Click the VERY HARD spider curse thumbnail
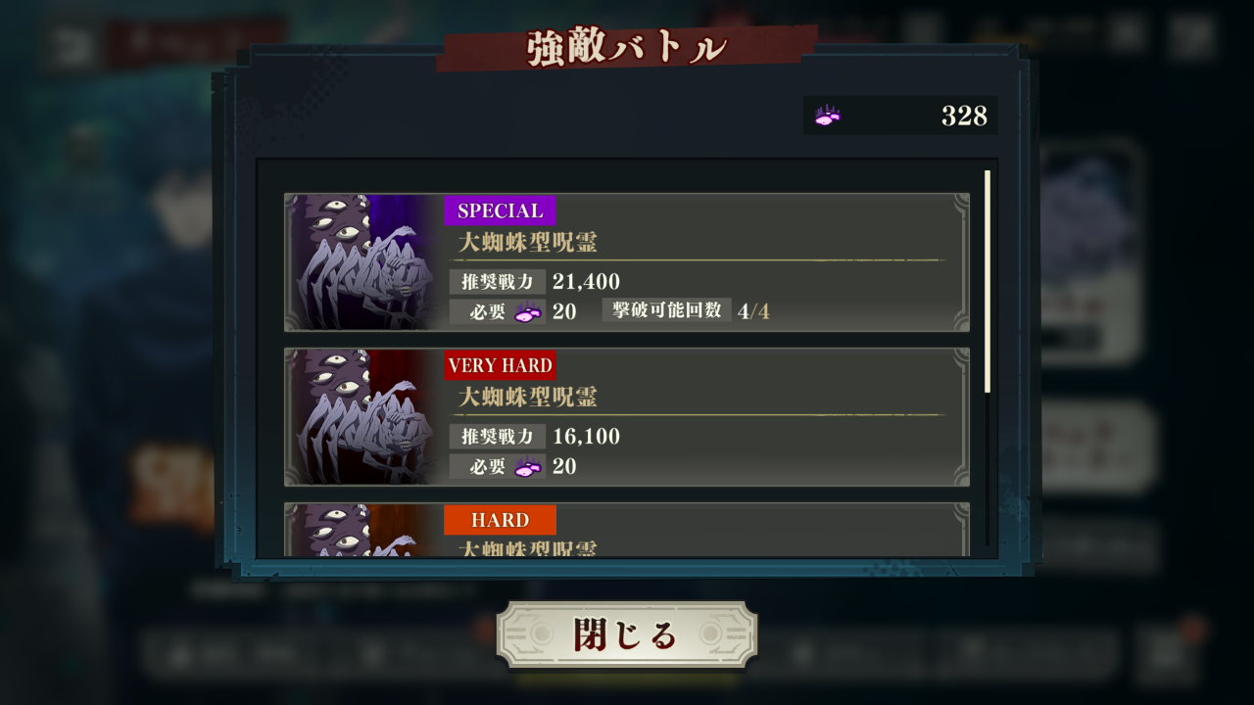The width and height of the screenshot is (1254, 705). click(x=364, y=417)
